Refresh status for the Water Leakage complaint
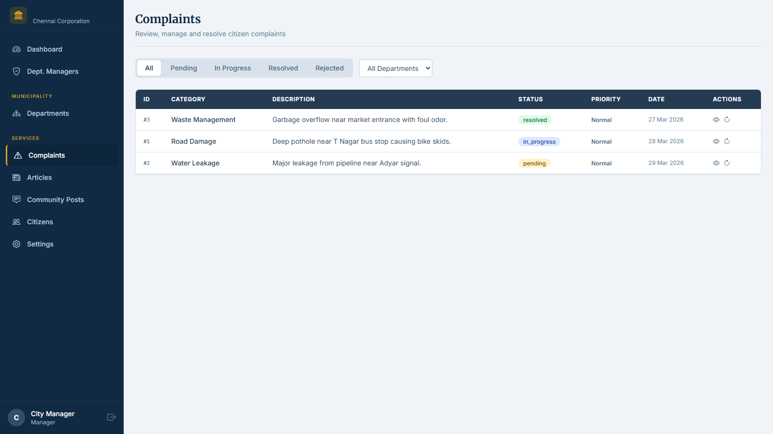This screenshot has width=773, height=434. point(727,163)
